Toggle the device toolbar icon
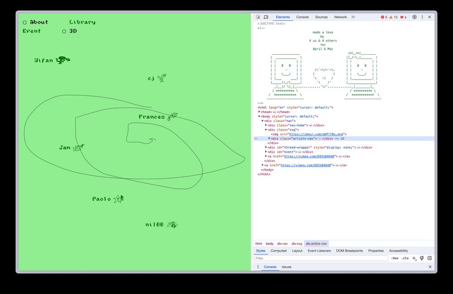The height and width of the screenshot is (294, 453). [x=266, y=17]
